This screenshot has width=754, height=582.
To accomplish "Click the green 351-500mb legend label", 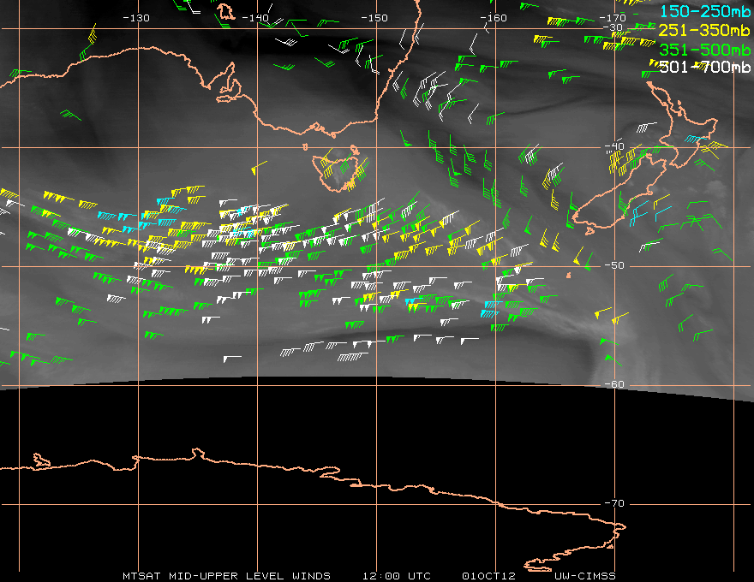I will [x=705, y=50].
